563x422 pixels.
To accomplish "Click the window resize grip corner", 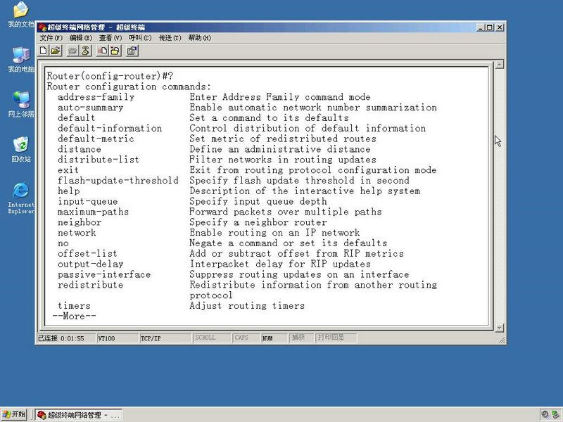I will 502,340.
